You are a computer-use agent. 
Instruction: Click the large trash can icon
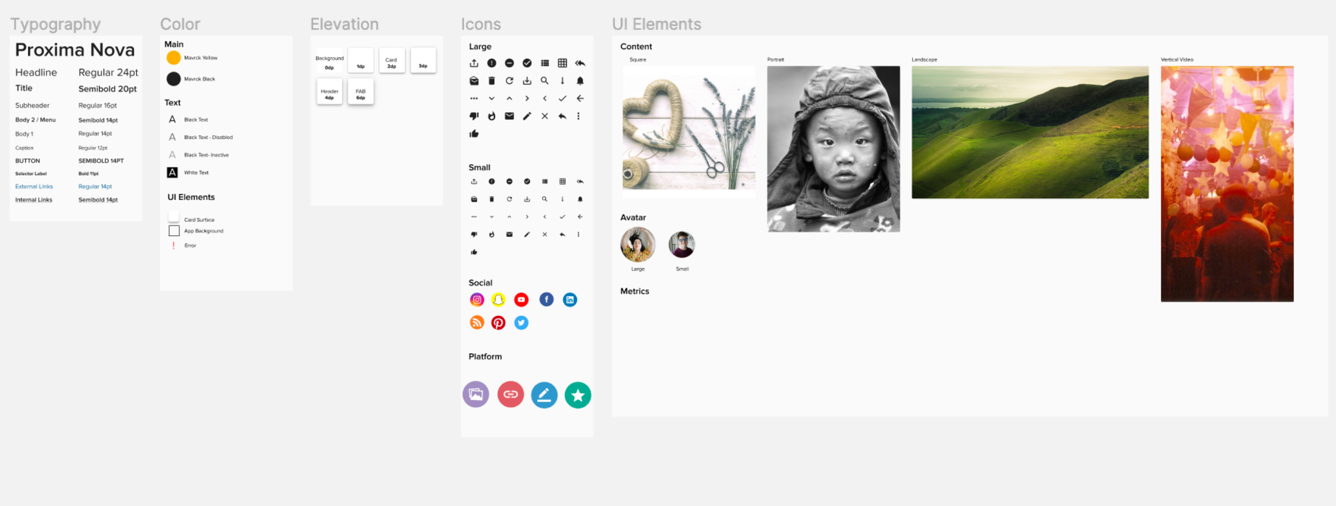click(x=492, y=81)
